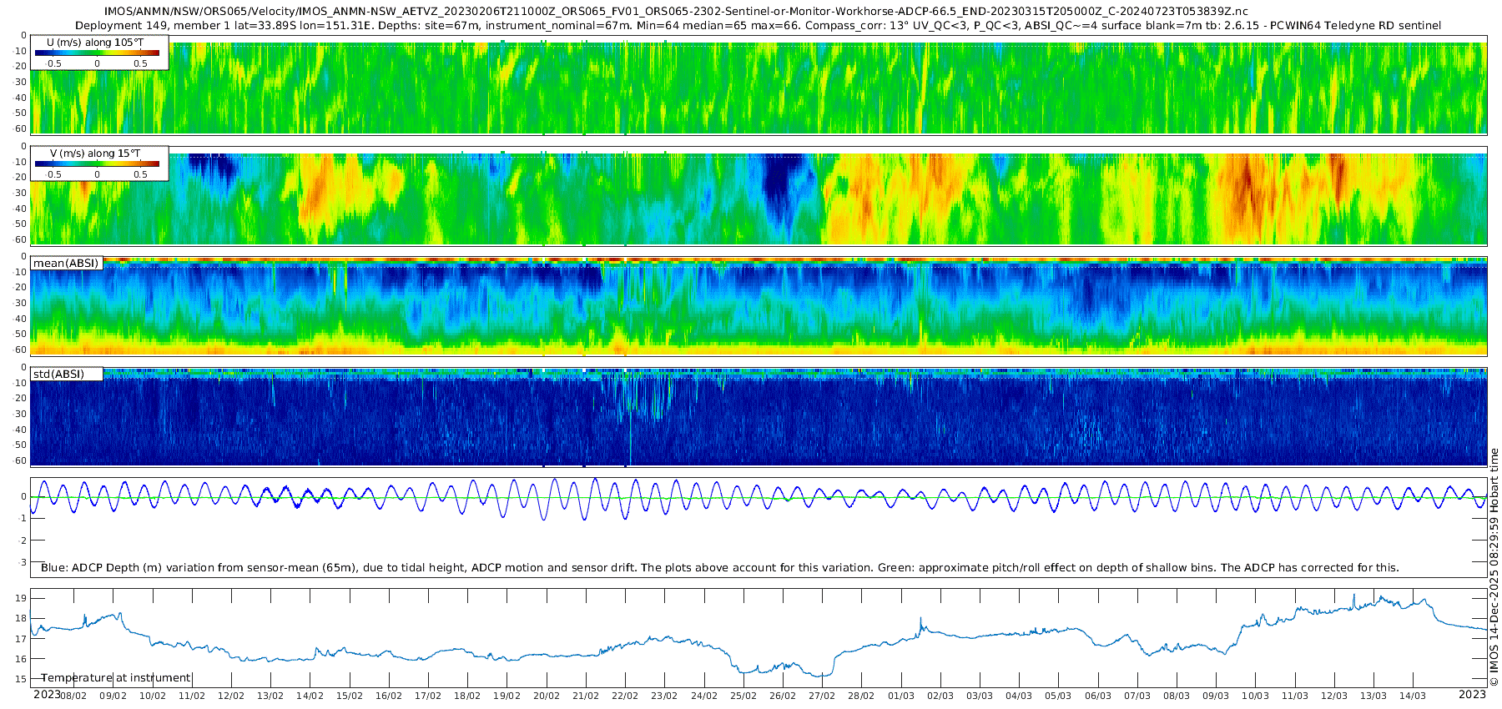The width and height of the screenshot is (1502, 709).
Task: Click the 15 tick on temperature axis
Action: [x=21, y=679]
